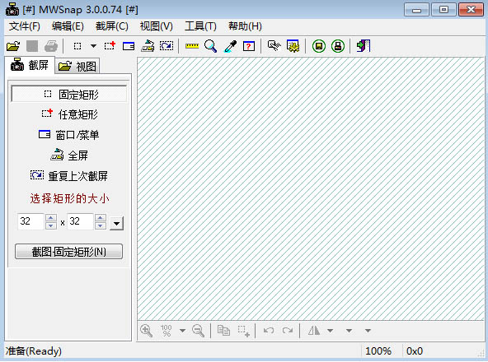The height and width of the screenshot is (362, 488).
Task: Click the flip/mirror image icon
Action: tap(314, 330)
